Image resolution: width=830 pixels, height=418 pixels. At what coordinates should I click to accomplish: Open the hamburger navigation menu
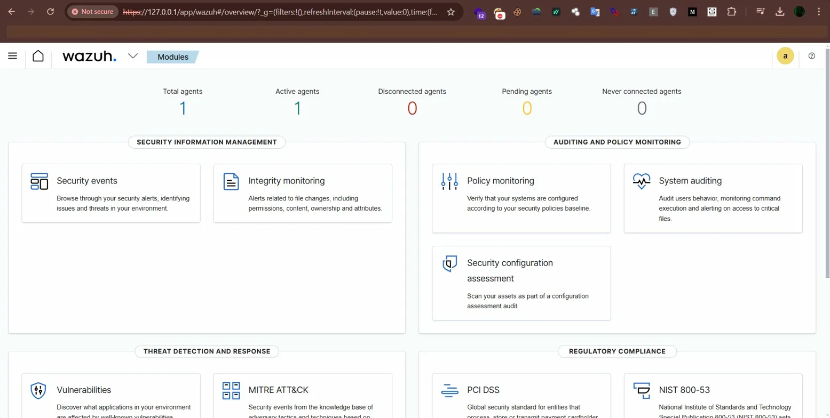pos(13,55)
